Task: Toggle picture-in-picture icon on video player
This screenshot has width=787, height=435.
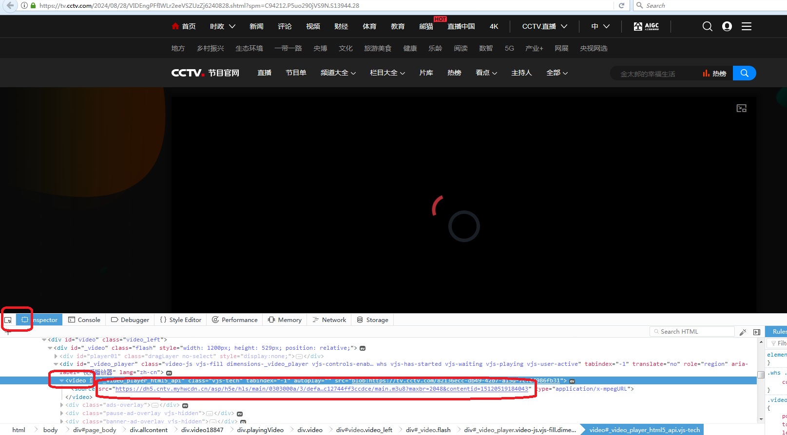Action: point(741,108)
